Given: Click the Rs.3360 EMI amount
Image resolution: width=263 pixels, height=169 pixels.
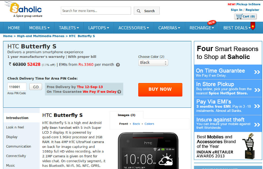Looking at the screenshot, I should pyautogui.click(x=86, y=65).
